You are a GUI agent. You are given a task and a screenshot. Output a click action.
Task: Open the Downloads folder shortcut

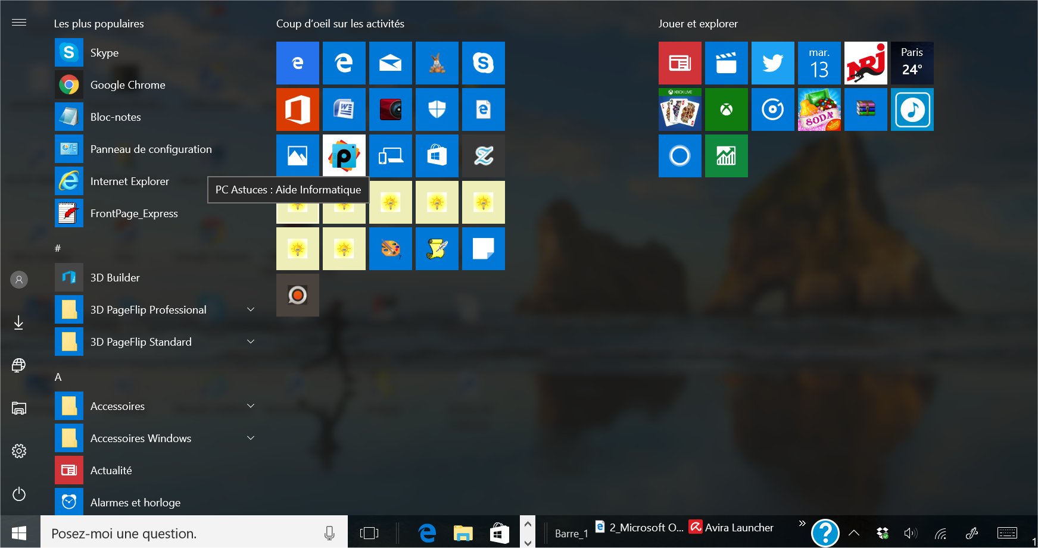[19, 322]
